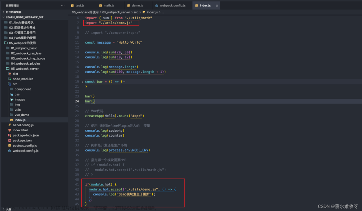Click the index.html file icon
The height and width of the screenshot is (211, 362).
click(x=10, y=130)
